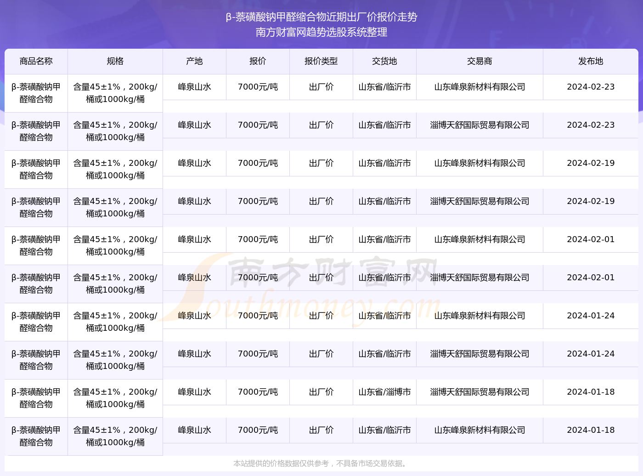
Task: Click 山东峰泉新材料有限公司 in the 2024-02-23 row
Action: tap(479, 87)
